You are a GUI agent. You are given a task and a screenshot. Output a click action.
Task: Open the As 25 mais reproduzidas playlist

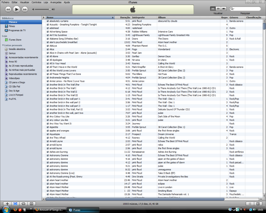pyautogui.click(x=21, y=66)
